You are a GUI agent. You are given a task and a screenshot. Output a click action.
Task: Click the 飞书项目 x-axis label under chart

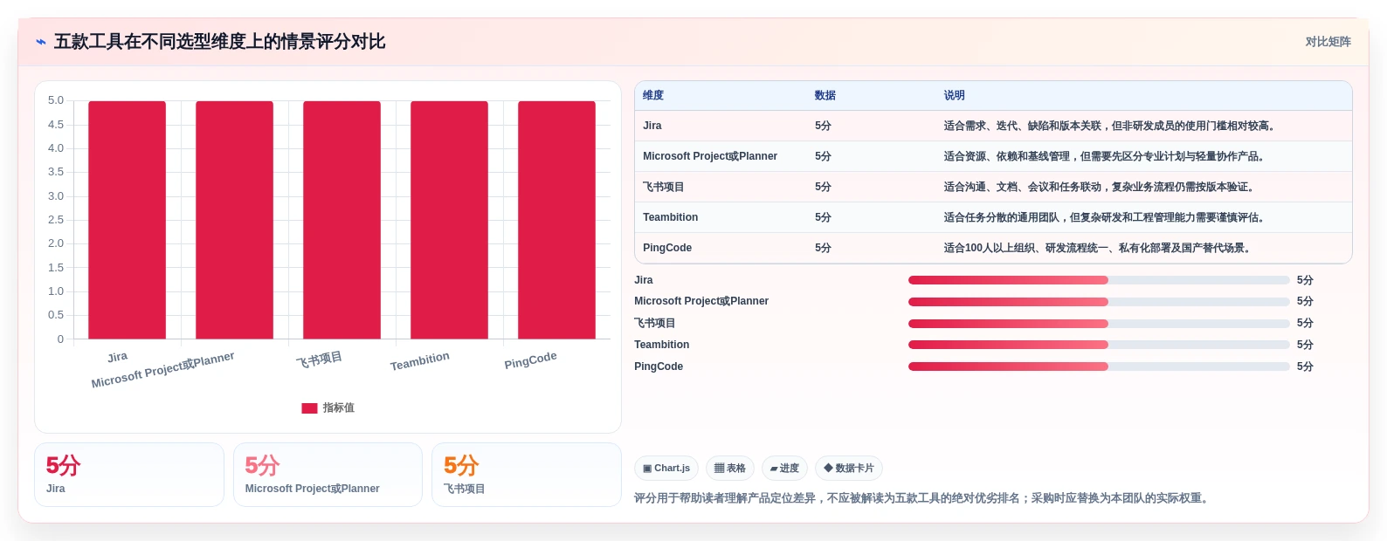pos(319,360)
